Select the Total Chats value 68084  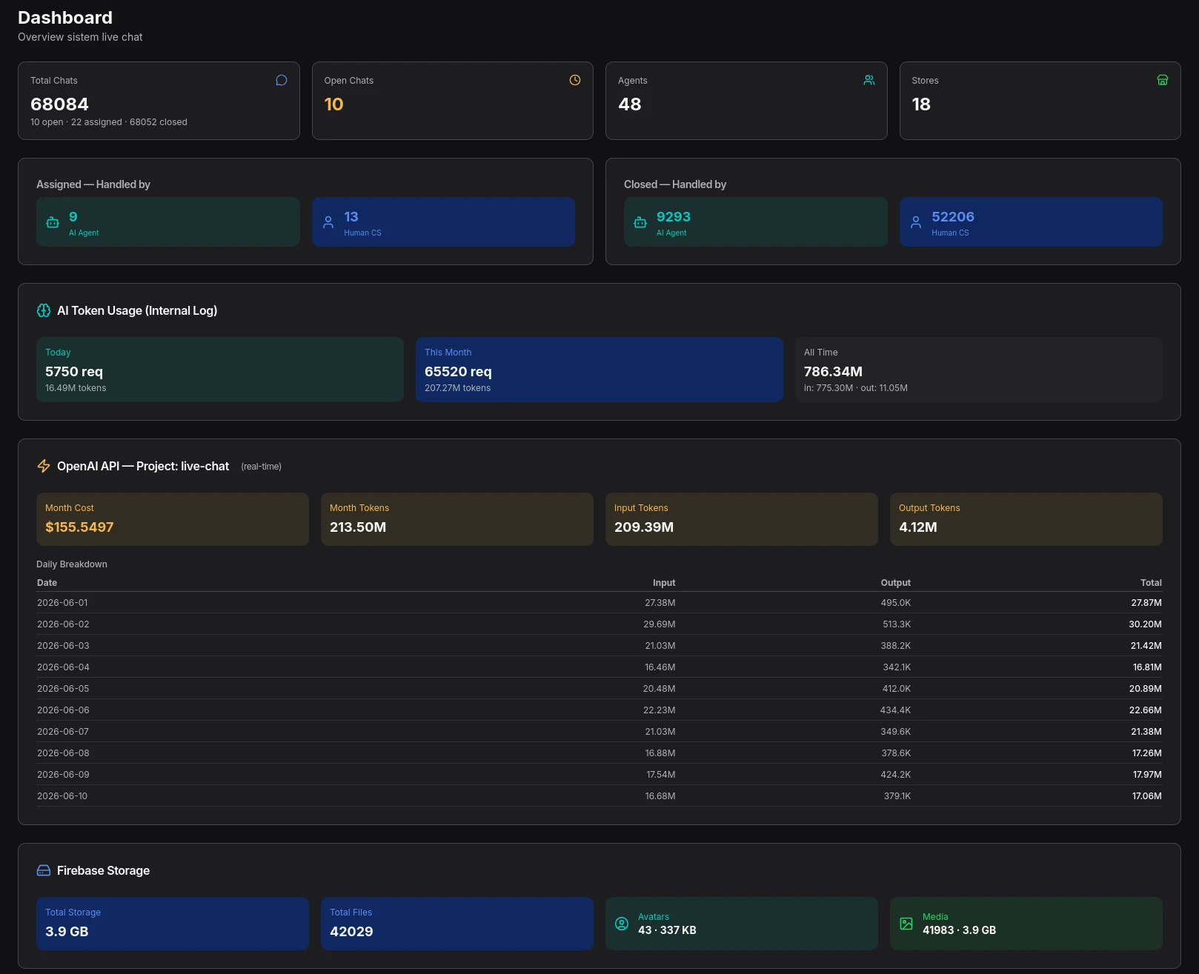click(x=59, y=104)
